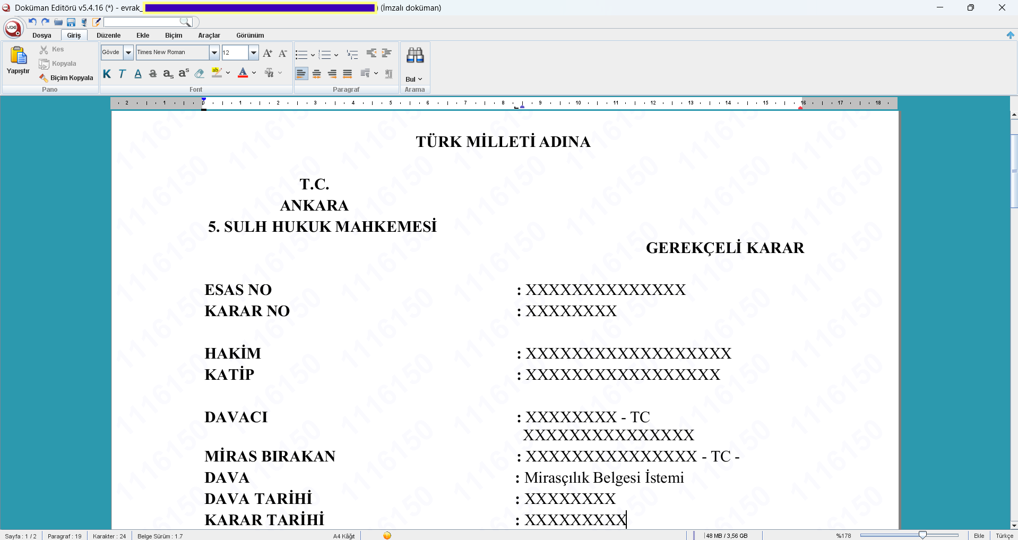Image resolution: width=1018 pixels, height=540 pixels.
Task: Click the Kopyala (copy) button
Action: (57, 64)
